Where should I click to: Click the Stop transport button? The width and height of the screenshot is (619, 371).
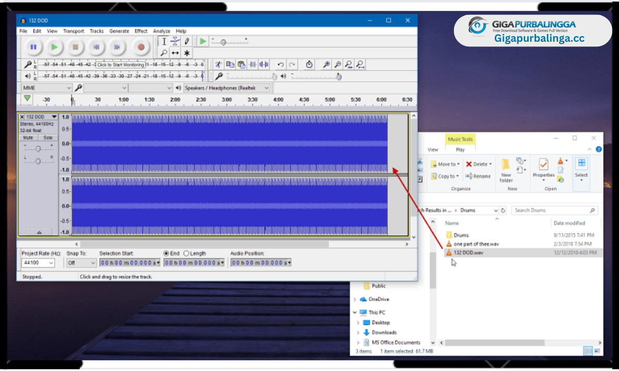coord(75,47)
